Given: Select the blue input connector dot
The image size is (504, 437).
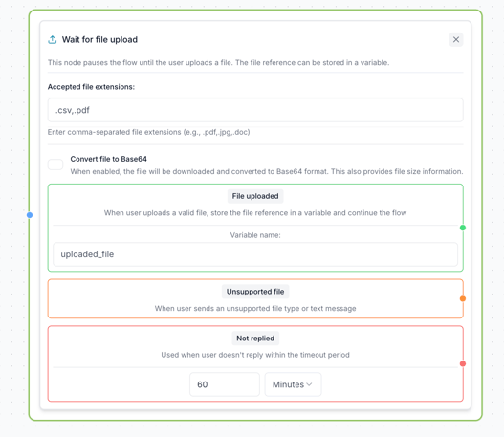Looking at the screenshot, I should 30,215.
